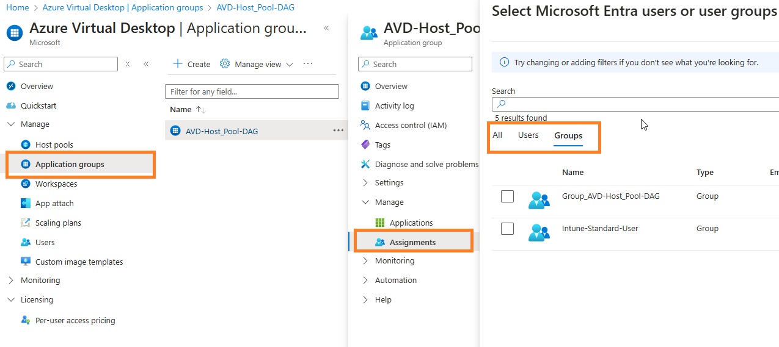
Task: Select the All results tab
Action: [x=497, y=135]
